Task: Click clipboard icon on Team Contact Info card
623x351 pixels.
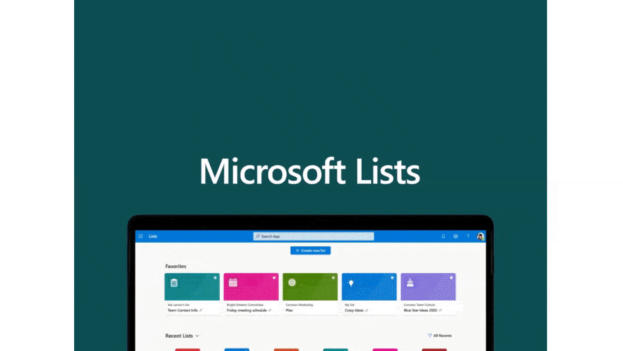Action: tap(174, 283)
